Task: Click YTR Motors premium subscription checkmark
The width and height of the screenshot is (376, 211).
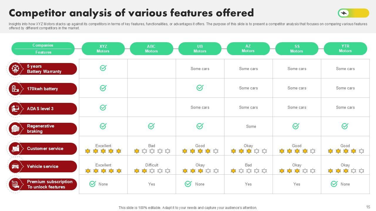Action: [x=334, y=184]
